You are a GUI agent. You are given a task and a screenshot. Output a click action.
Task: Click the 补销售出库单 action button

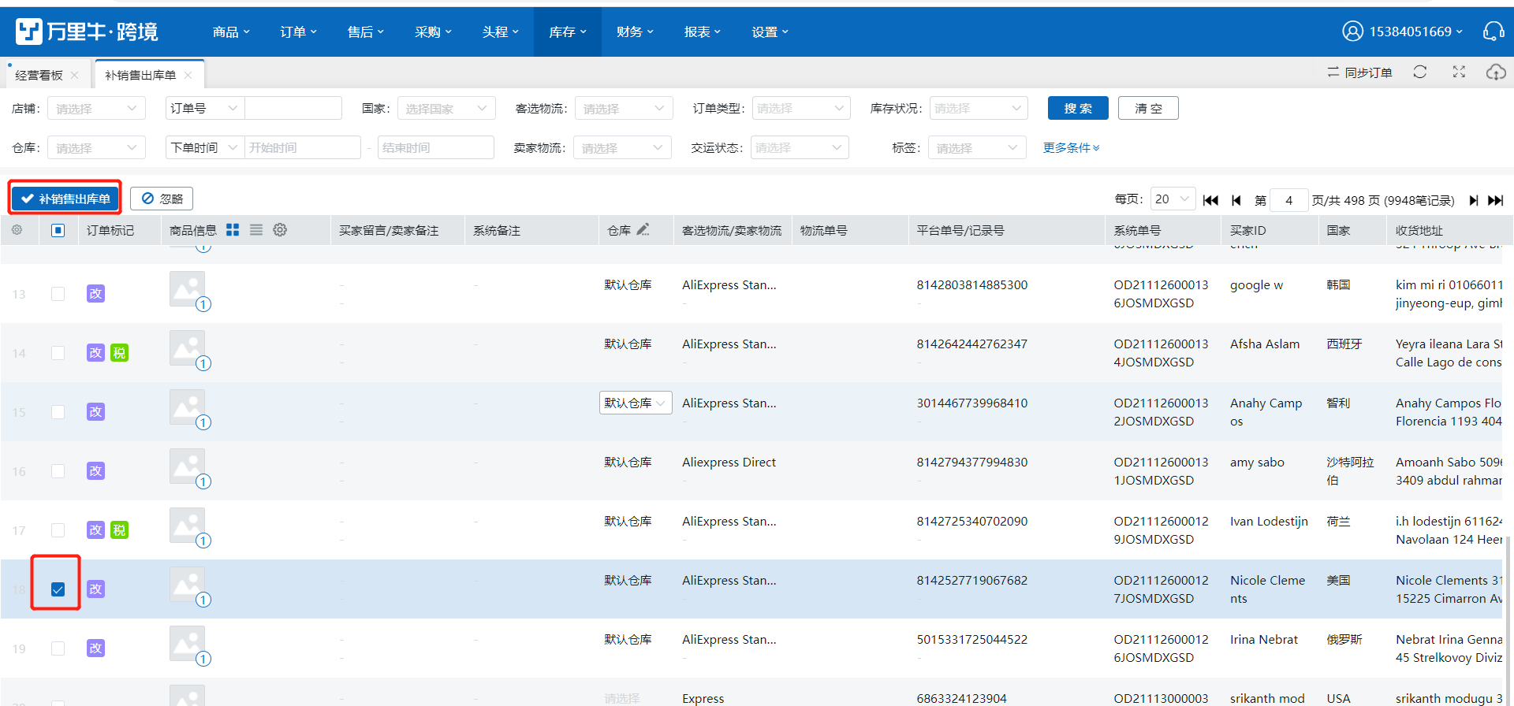coord(65,198)
